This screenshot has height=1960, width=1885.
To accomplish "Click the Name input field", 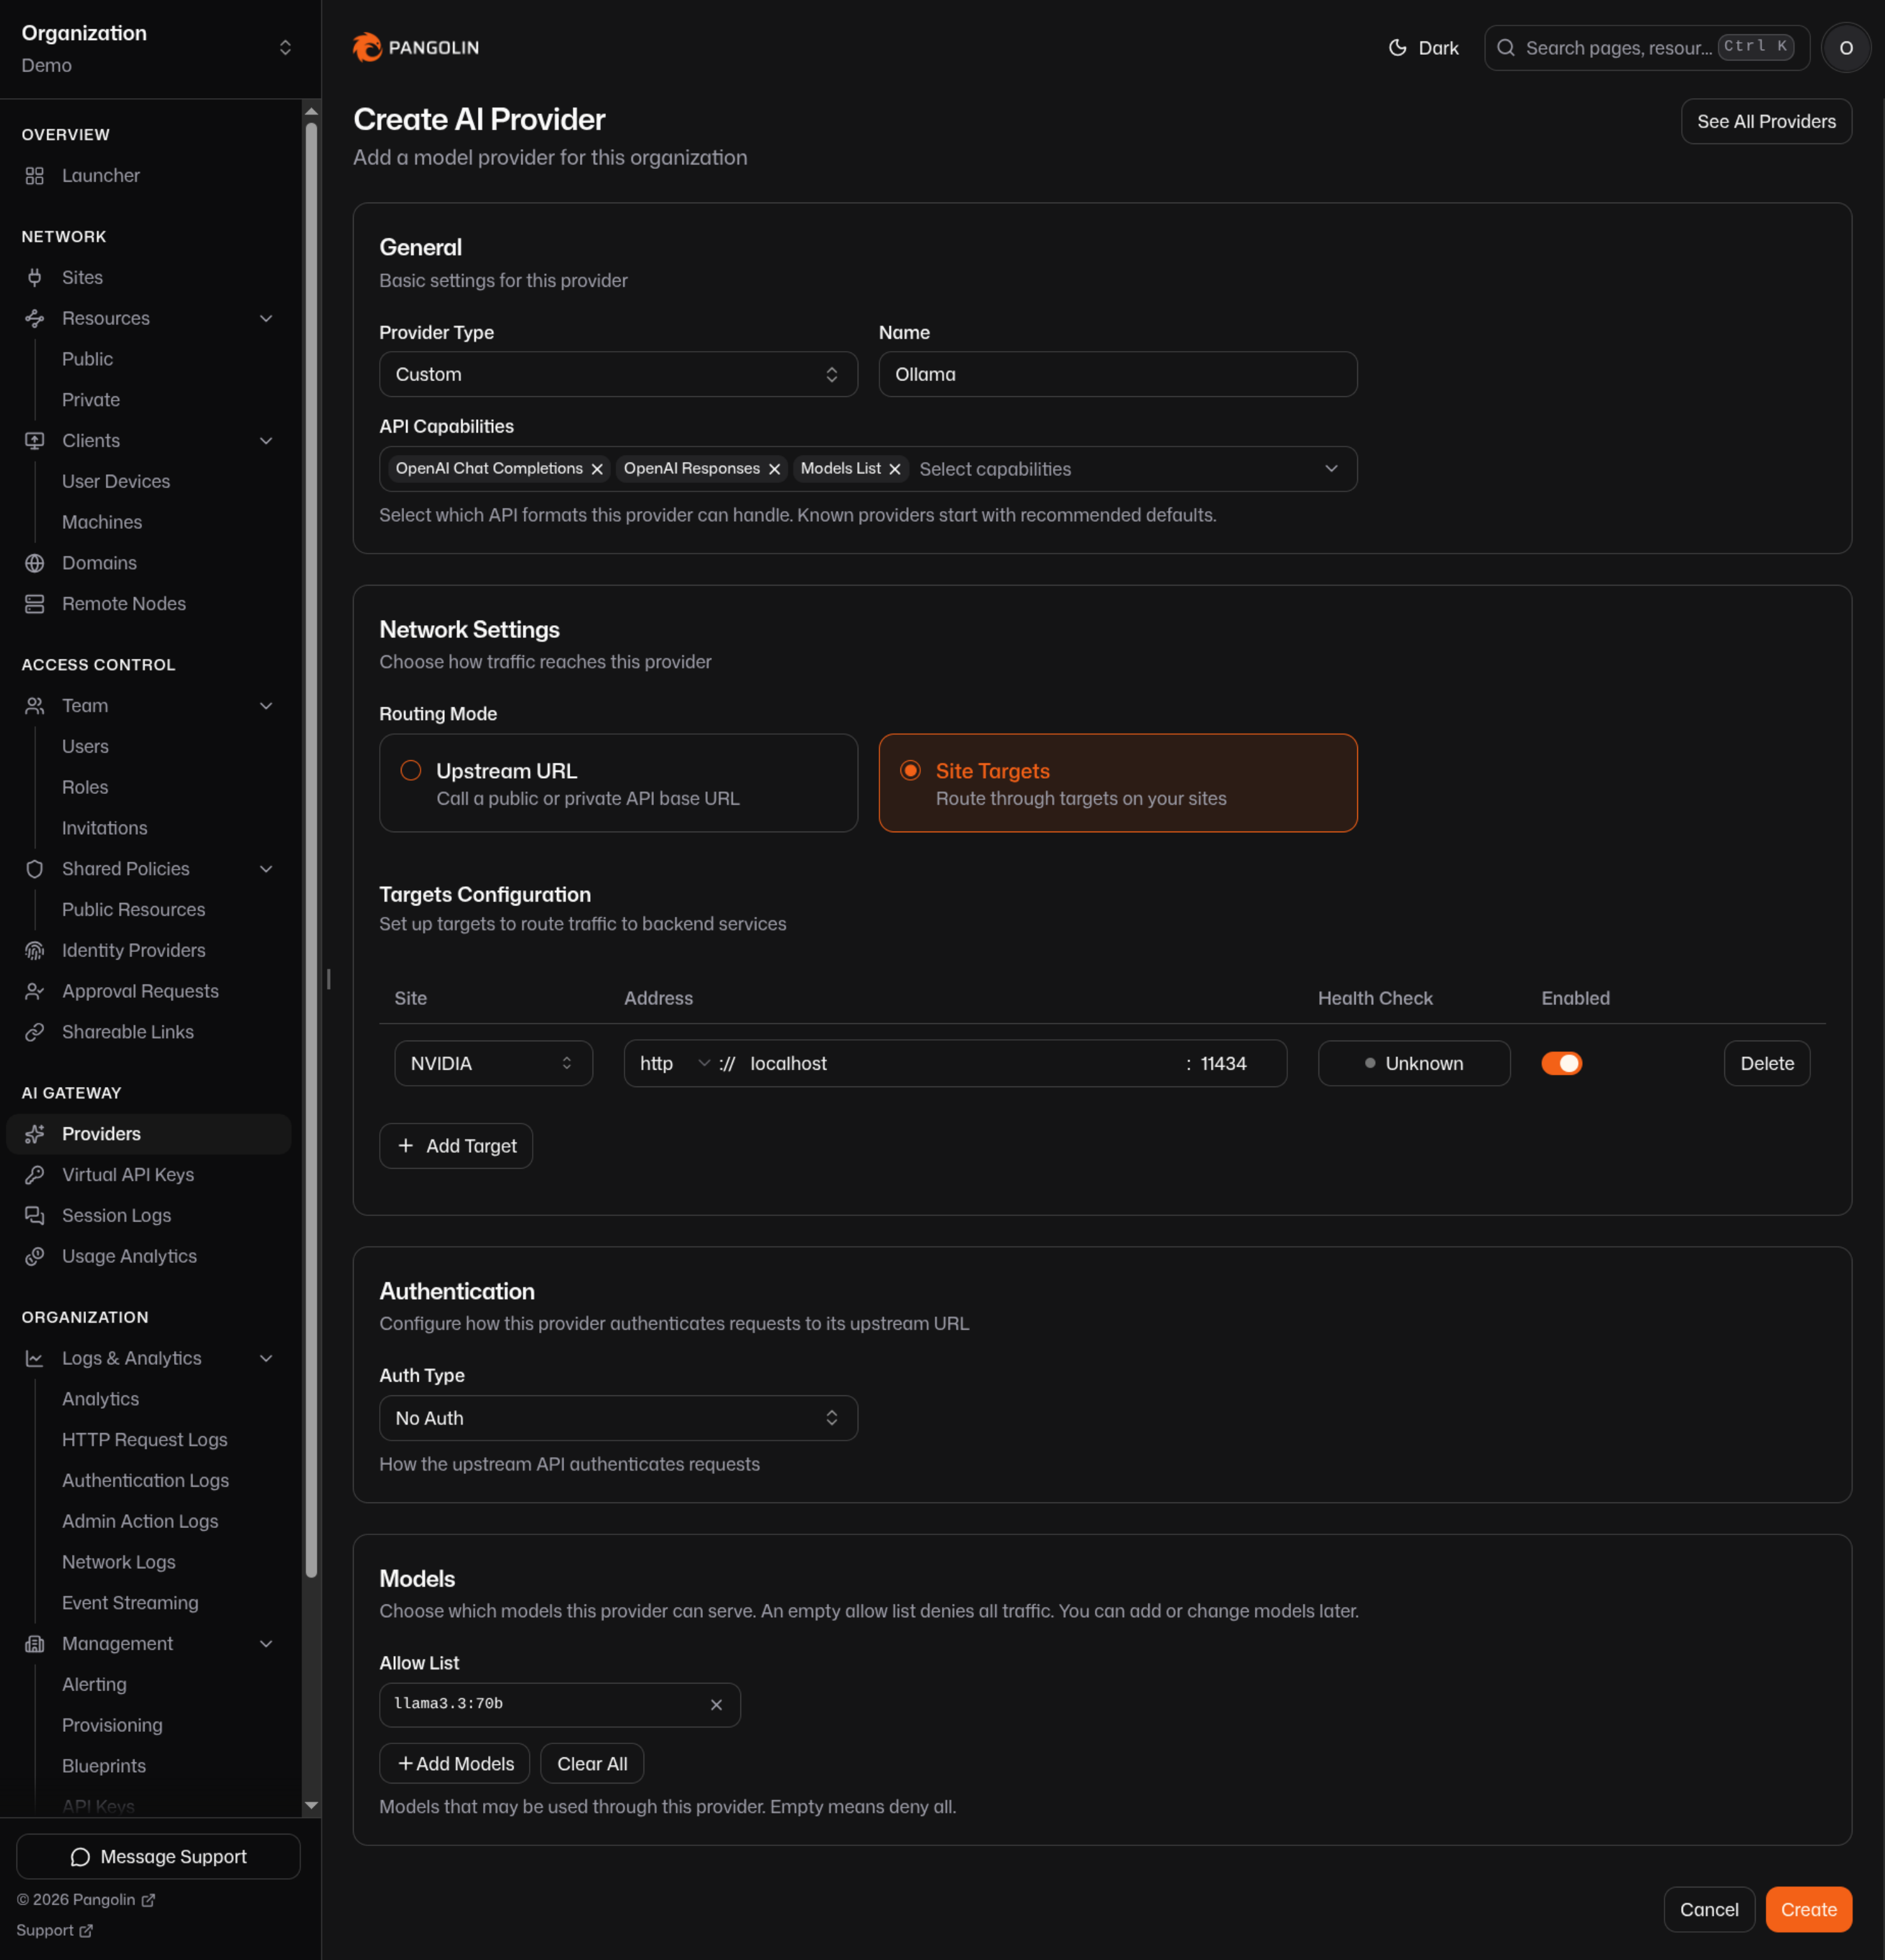I will (x=1117, y=374).
